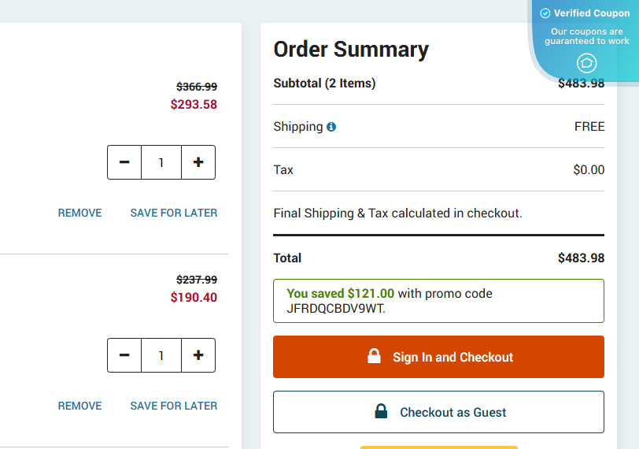Click the dark lock icon beside Checkout as Guest

coord(382,411)
